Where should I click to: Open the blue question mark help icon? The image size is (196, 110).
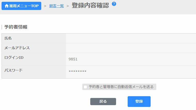[114, 4]
